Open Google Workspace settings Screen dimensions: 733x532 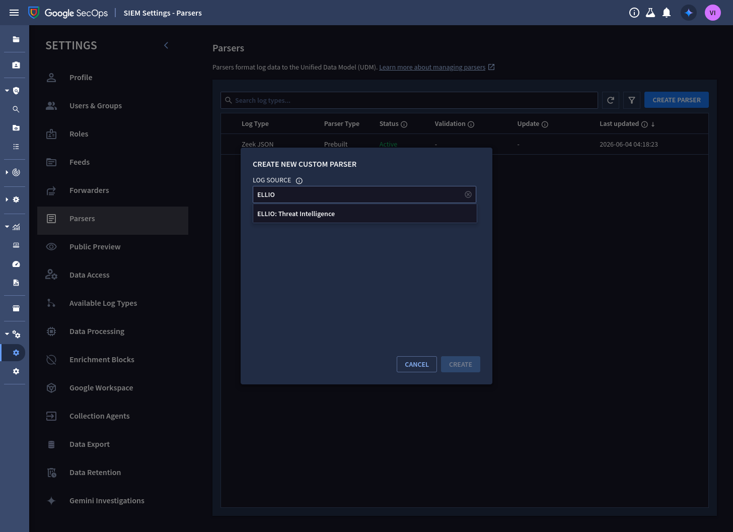point(113,388)
